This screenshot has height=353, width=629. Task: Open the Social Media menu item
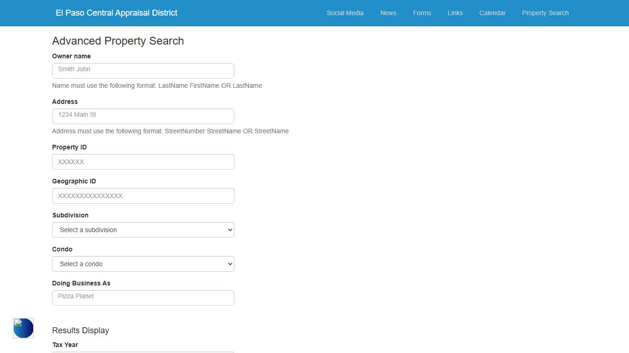click(x=345, y=13)
